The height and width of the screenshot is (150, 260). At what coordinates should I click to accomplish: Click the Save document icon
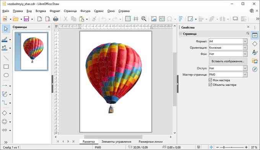26,19
